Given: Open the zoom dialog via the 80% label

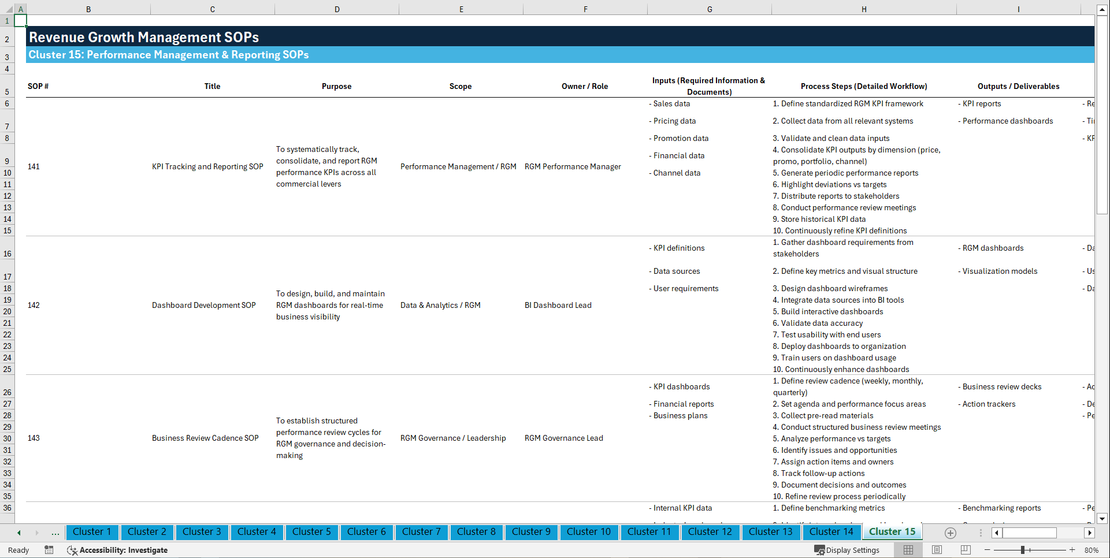Looking at the screenshot, I should pyautogui.click(x=1093, y=550).
